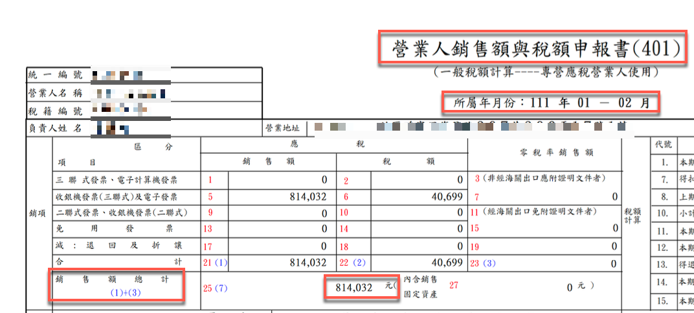Select the 代號 column header
Image resolution: width=694 pixels, height=313 pixels.
(x=664, y=144)
